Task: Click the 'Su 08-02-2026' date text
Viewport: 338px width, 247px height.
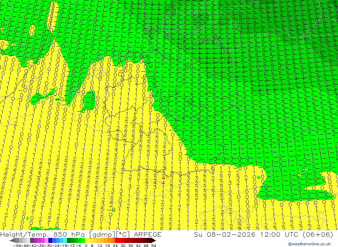Action: point(224,234)
